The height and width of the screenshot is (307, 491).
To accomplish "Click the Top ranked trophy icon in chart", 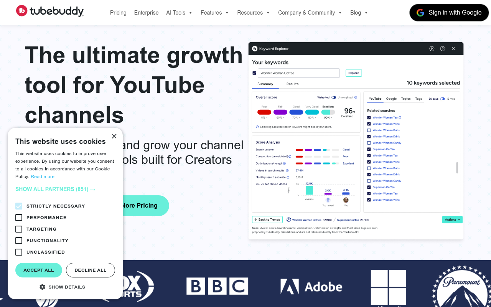I will (x=328, y=200).
